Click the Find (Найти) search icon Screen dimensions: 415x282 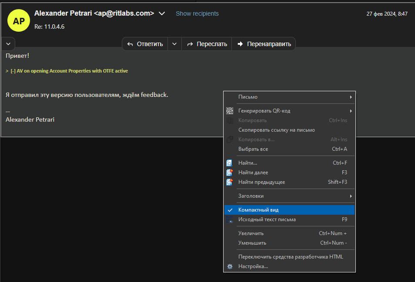230,163
